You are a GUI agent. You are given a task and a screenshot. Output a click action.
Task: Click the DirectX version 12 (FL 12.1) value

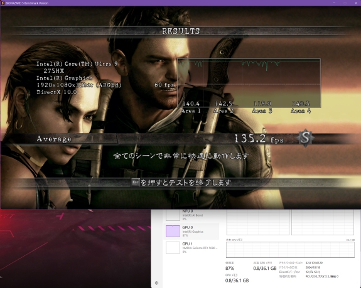click(x=313, y=272)
